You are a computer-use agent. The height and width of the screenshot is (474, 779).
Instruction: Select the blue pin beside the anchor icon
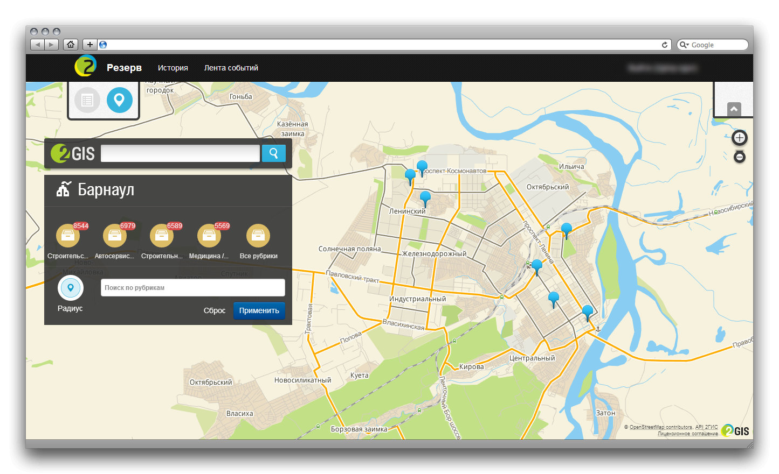pyautogui.click(x=588, y=313)
